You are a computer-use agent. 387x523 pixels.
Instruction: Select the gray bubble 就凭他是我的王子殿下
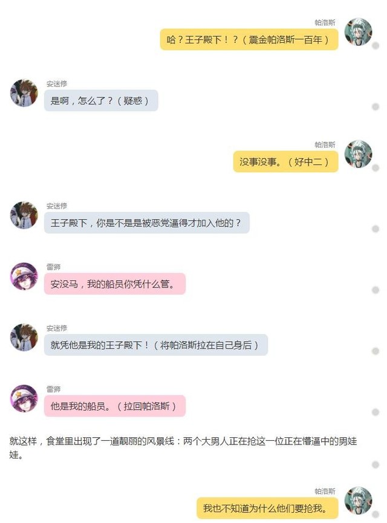pos(156,345)
